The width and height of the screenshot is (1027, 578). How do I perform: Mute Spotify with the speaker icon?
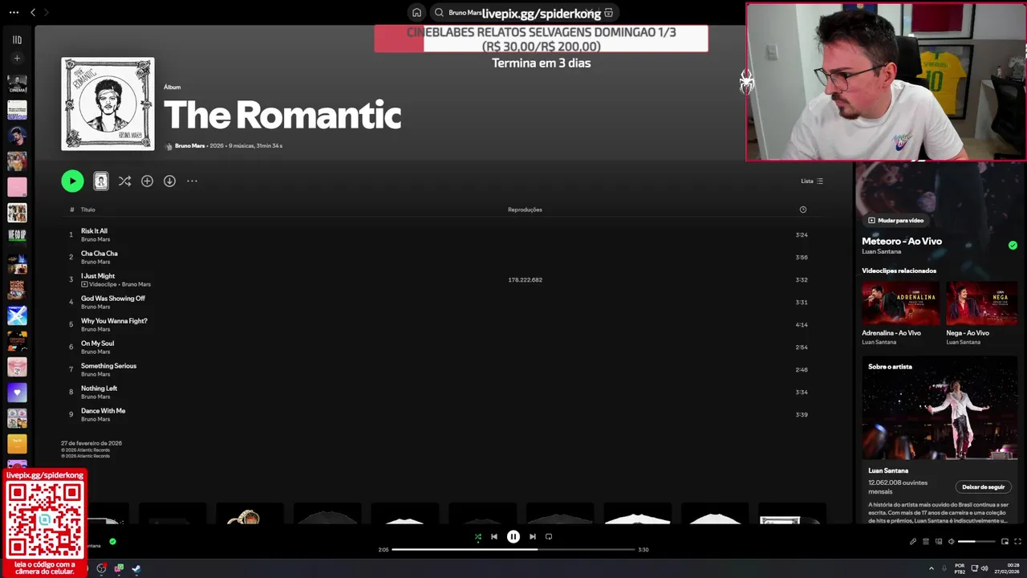click(x=952, y=542)
